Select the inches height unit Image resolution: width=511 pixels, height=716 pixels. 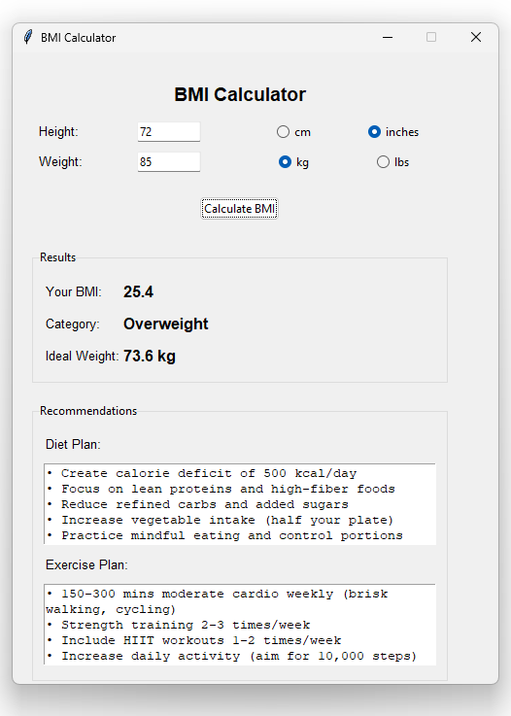tap(393, 132)
